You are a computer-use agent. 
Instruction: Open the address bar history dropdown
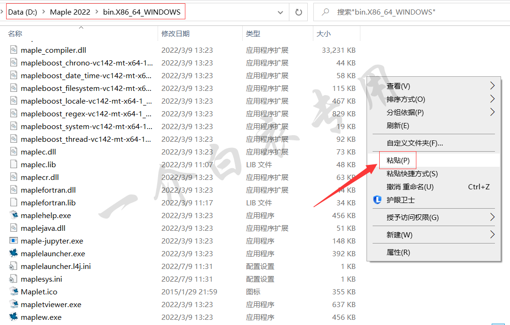[280, 12]
